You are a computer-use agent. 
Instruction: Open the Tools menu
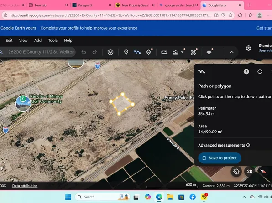coord(53,41)
